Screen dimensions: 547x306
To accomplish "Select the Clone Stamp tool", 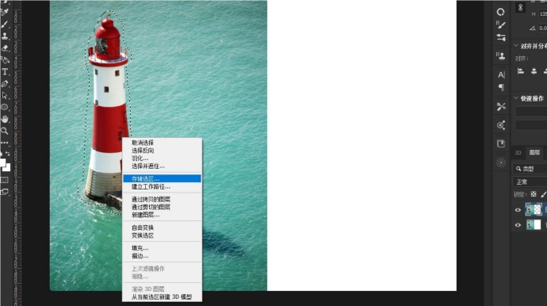I will (x=5, y=36).
